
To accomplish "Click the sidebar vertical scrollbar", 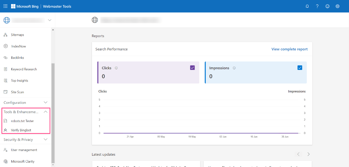I will tap(53, 113).
